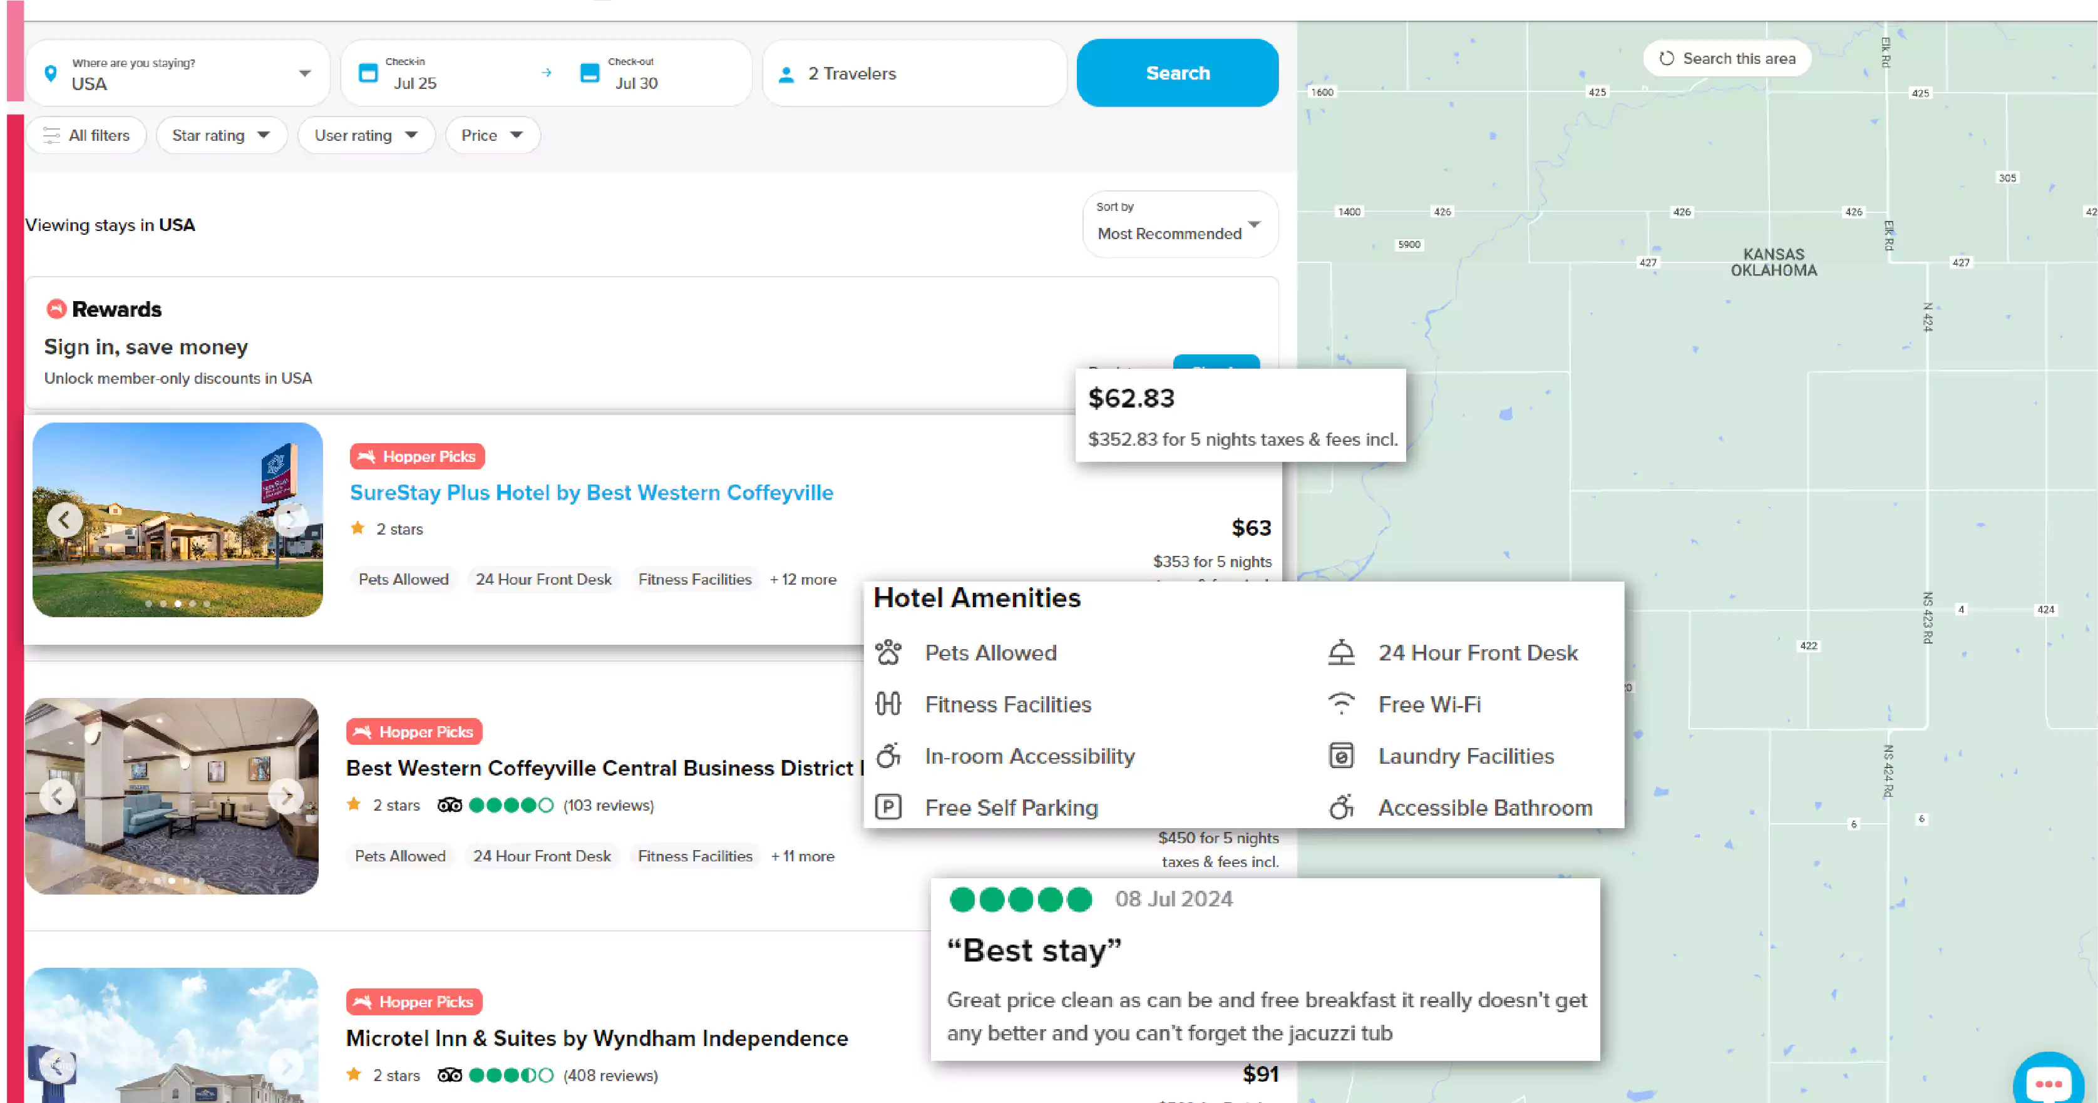The width and height of the screenshot is (2098, 1103).
Task: Click the travelers person icon
Action: (786, 75)
